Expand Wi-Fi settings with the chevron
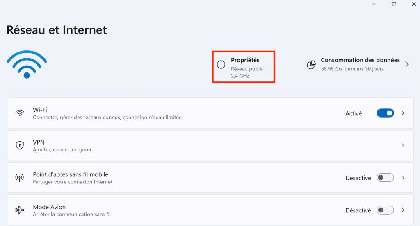 point(403,113)
